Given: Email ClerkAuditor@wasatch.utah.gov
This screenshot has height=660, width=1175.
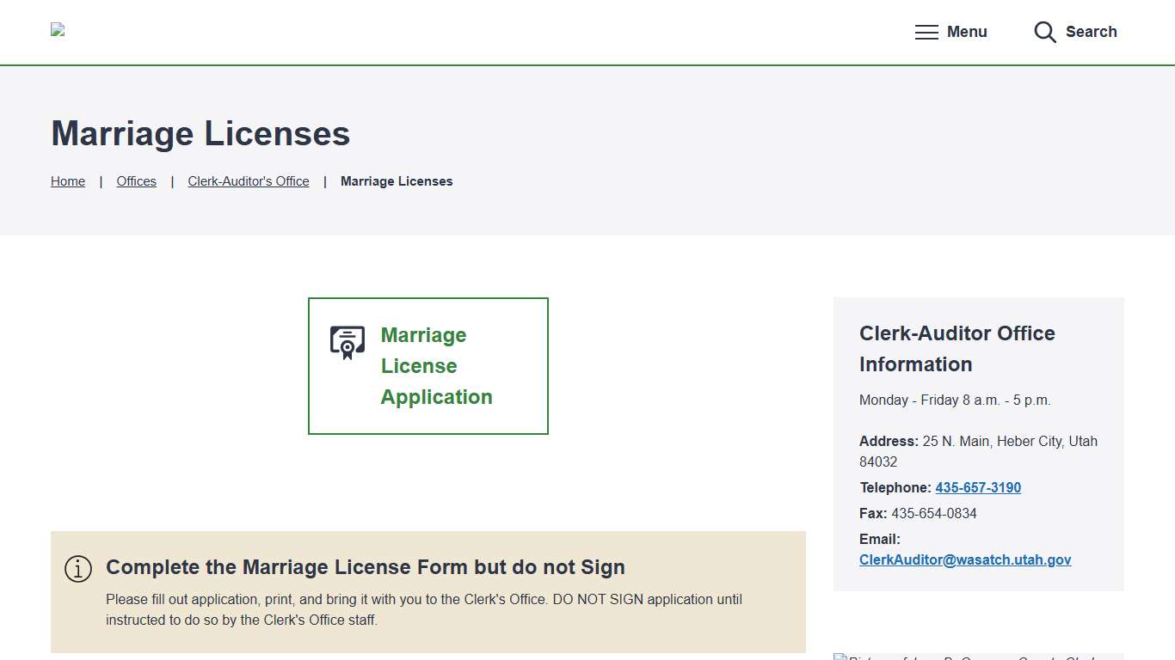Looking at the screenshot, I should click(x=965, y=559).
